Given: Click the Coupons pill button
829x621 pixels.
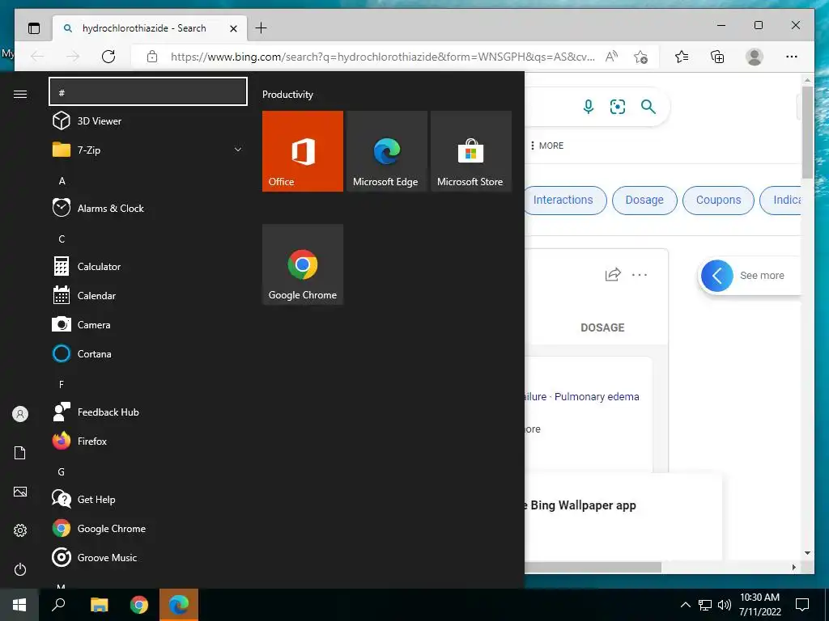Looking at the screenshot, I should tap(719, 201).
